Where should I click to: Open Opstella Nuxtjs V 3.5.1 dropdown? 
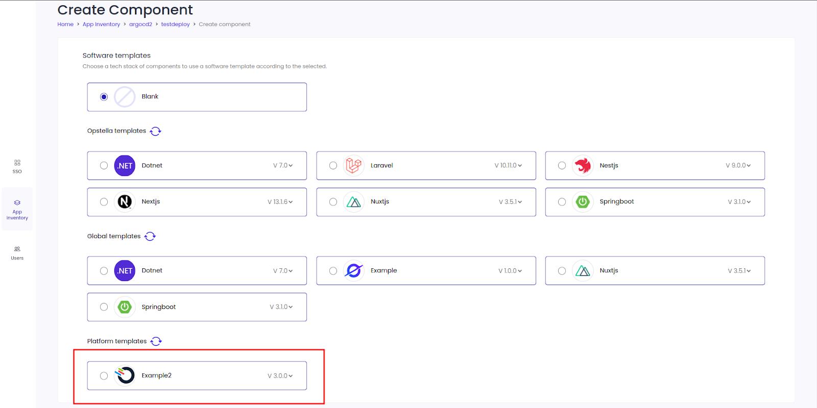[511, 202]
